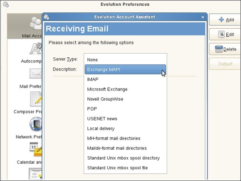Click the Description label
Image resolution: width=241 pixels, height=181 pixels.
click(x=64, y=69)
